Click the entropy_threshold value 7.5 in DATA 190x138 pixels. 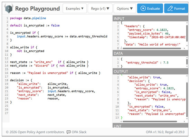[166, 62]
